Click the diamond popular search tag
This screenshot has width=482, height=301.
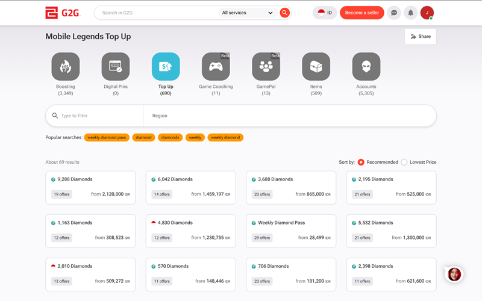point(143,138)
